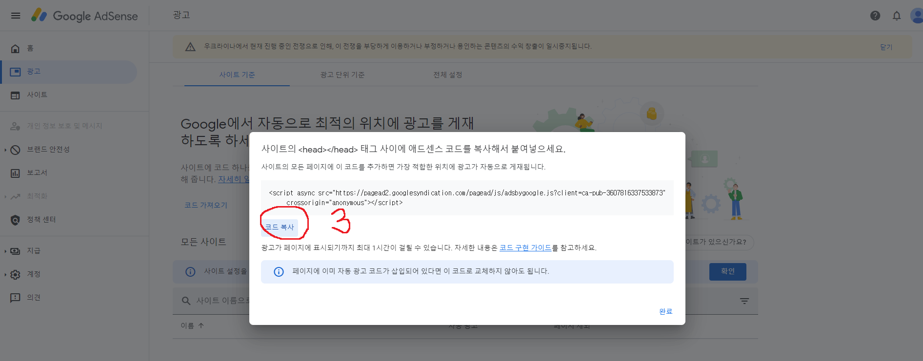Open the hamburger main menu
The width and height of the screenshot is (923, 361).
[16, 16]
